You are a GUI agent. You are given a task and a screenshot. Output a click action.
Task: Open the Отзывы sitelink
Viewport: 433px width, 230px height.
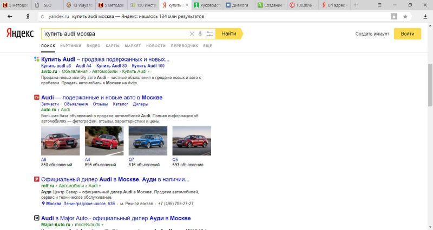[100, 104]
